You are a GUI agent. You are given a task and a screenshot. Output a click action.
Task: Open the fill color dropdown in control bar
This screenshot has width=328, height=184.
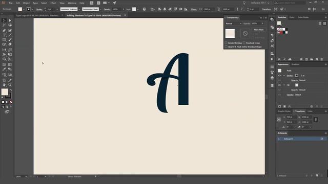pyautogui.click(x=24, y=9)
